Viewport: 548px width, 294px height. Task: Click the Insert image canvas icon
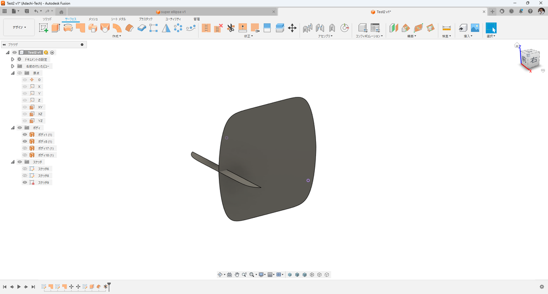point(475,28)
